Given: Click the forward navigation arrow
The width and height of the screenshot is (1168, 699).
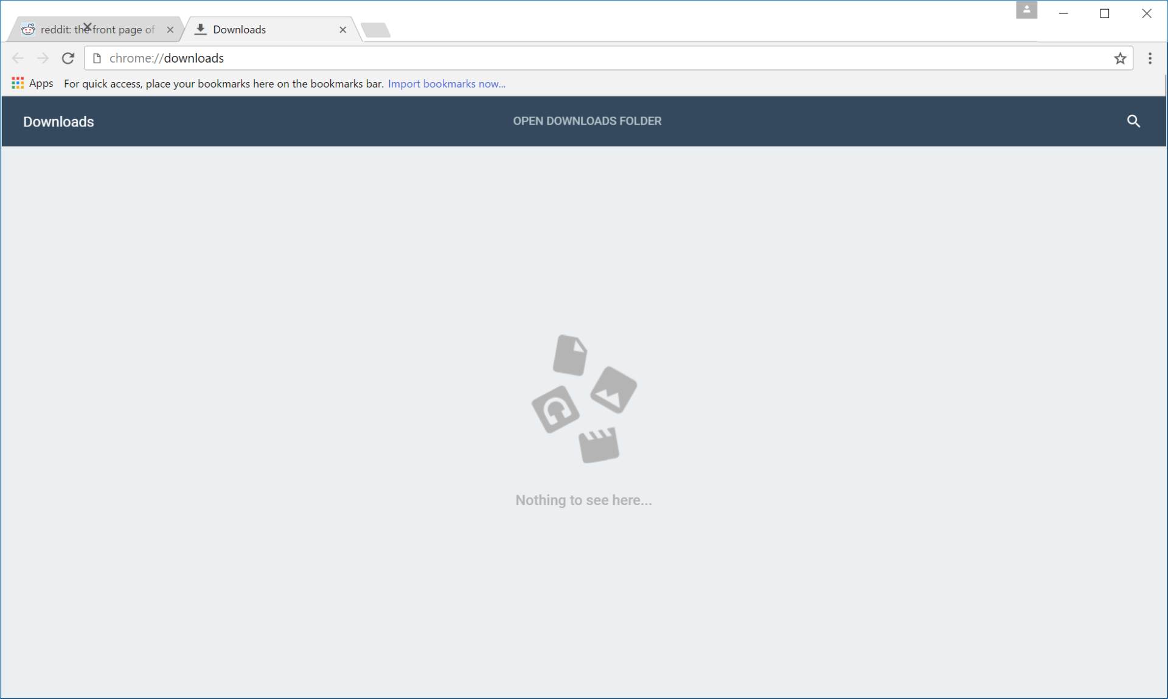Looking at the screenshot, I should coord(43,58).
